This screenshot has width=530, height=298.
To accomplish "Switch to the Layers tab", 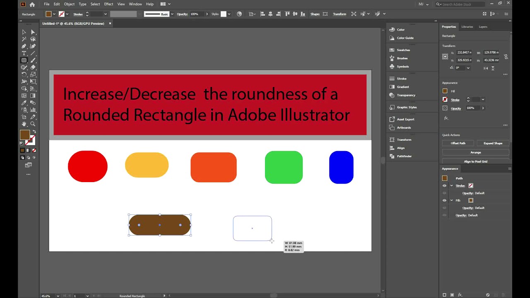I will [483, 26].
